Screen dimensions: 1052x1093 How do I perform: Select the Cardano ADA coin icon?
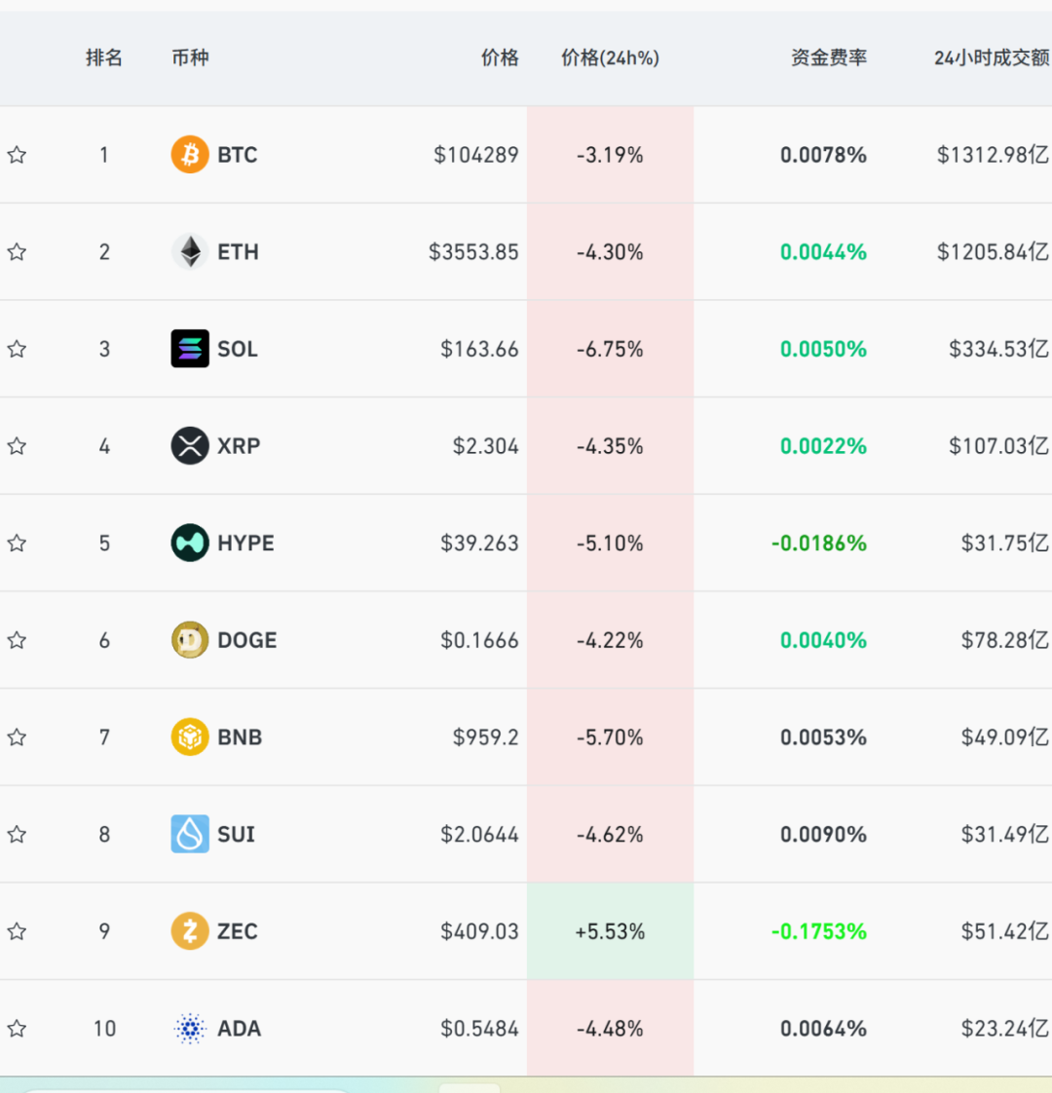click(x=190, y=1029)
